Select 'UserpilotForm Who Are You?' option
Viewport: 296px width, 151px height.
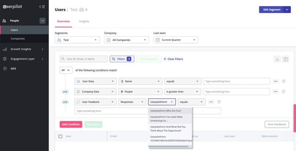[170, 111]
